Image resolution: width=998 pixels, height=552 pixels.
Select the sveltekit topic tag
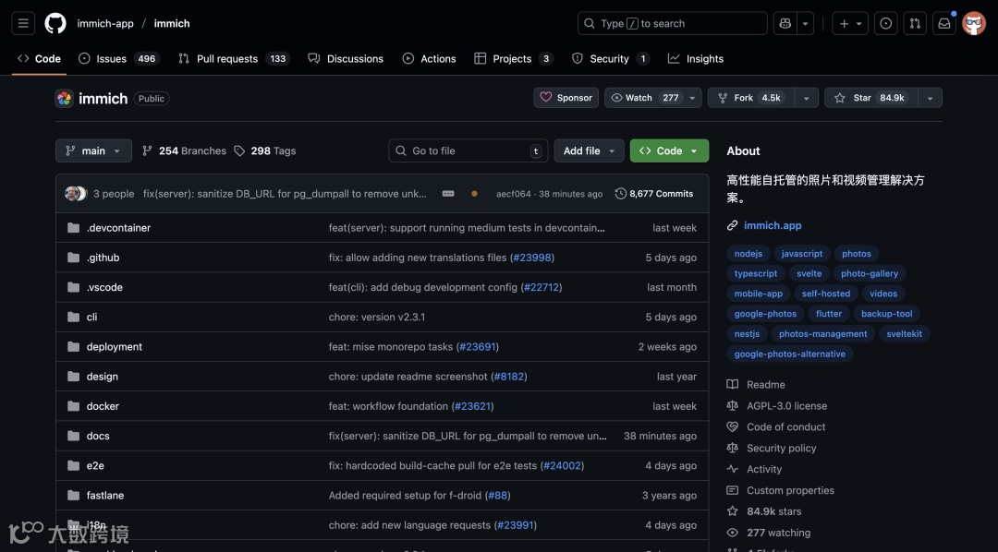tap(904, 334)
